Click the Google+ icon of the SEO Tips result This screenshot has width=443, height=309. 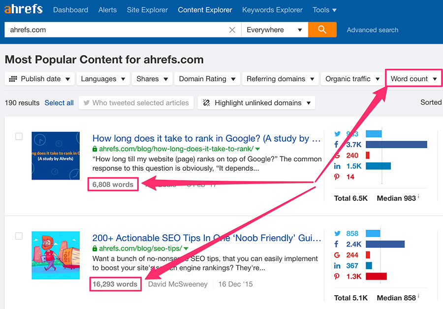(x=337, y=255)
